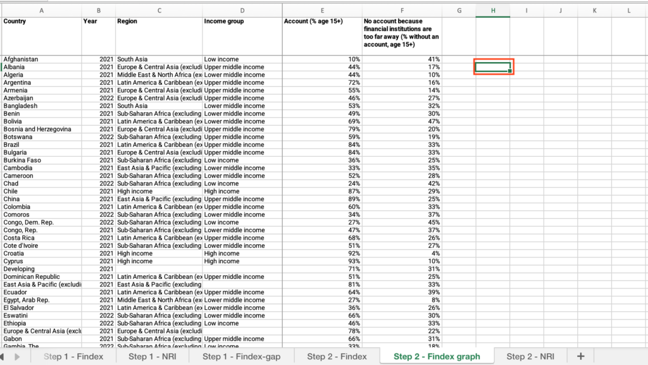Click the column K header
Viewport: 648px width, 365px height.
tap(594, 11)
